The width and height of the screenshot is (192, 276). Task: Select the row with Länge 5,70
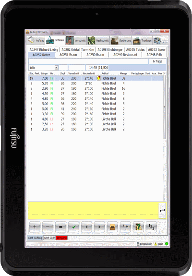click(96, 84)
